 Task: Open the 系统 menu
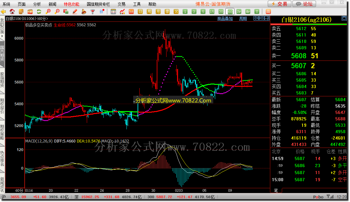pos(6,4)
